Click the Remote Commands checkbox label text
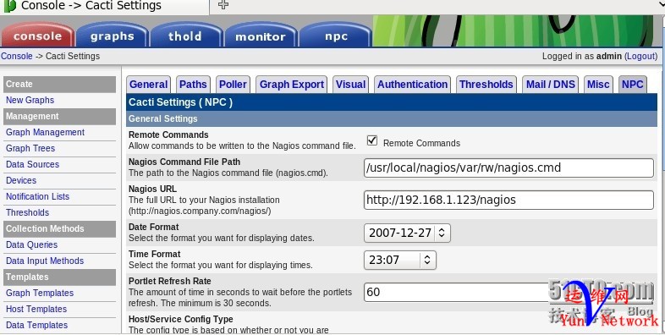665x335 pixels. click(x=421, y=143)
